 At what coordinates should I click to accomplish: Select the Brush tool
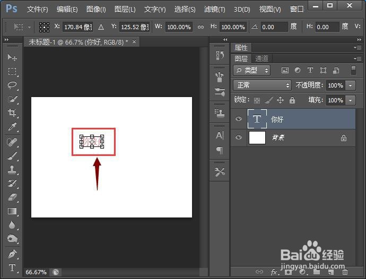pyautogui.click(x=12, y=156)
